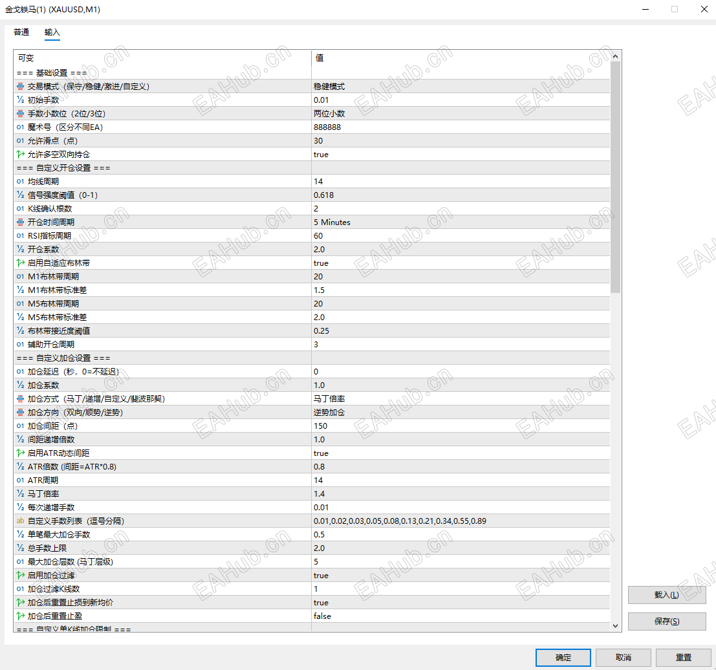Click the ½ icon beside 初始手数
Screen dimensions: 716x670
[20, 100]
